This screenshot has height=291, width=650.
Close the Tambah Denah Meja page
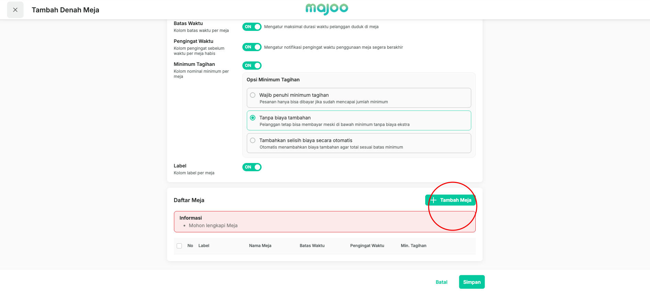15,10
